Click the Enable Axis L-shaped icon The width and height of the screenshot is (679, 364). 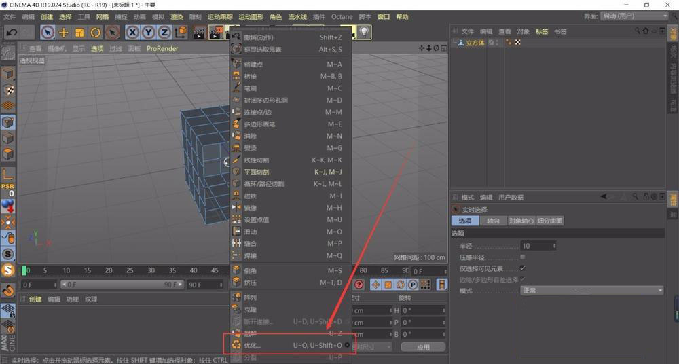point(8,175)
